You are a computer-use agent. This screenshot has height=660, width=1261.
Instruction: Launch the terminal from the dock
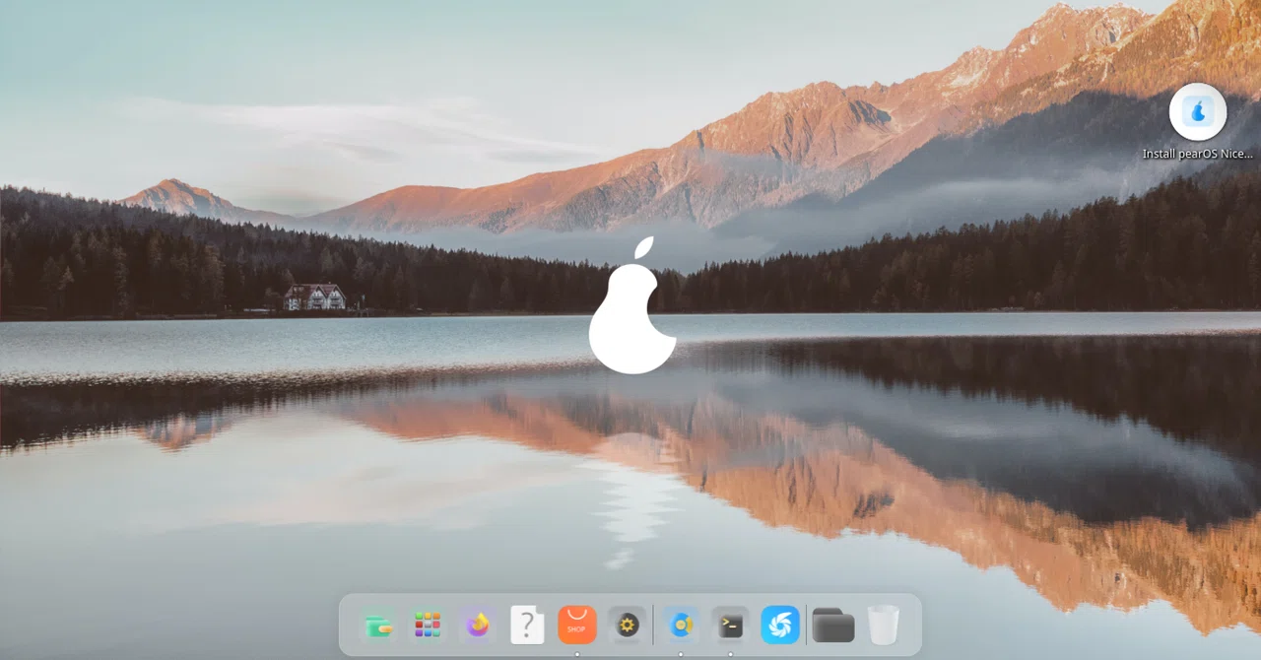point(730,625)
